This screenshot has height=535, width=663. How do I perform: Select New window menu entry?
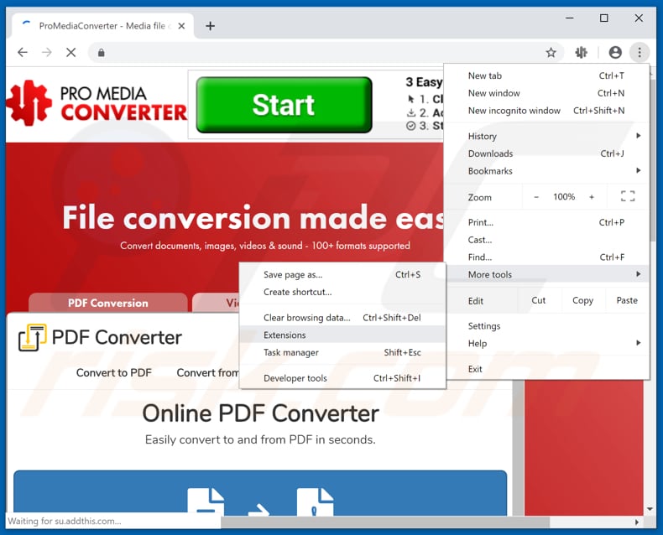pyautogui.click(x=546, y=93)
